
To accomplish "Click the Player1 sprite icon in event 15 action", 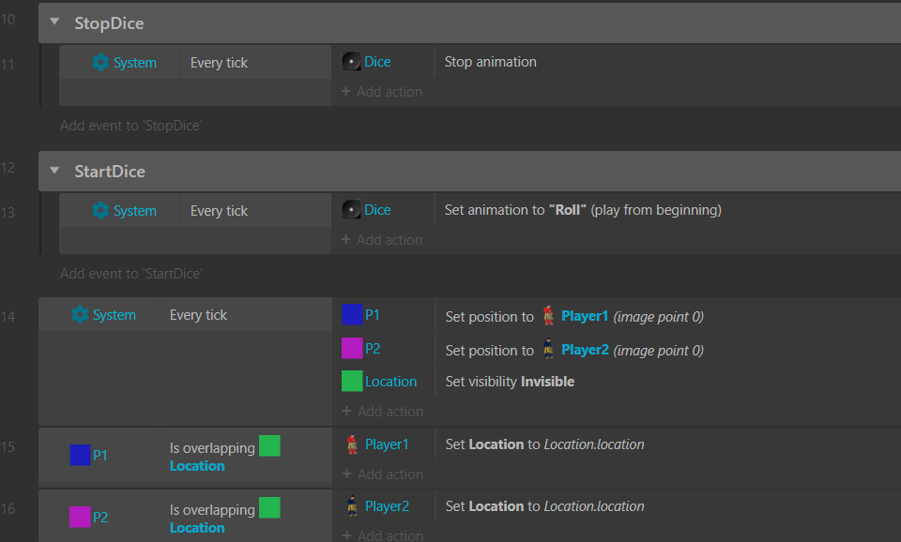I will (x=352, y=444).
